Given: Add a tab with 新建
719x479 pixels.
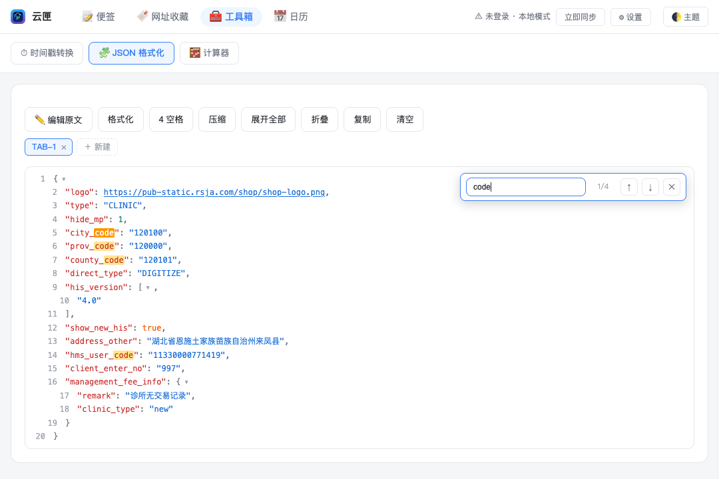Looking at the screenshot, I should pos(97,147).
